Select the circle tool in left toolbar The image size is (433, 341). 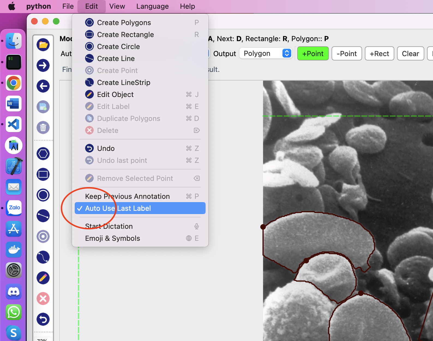[43, 195]
